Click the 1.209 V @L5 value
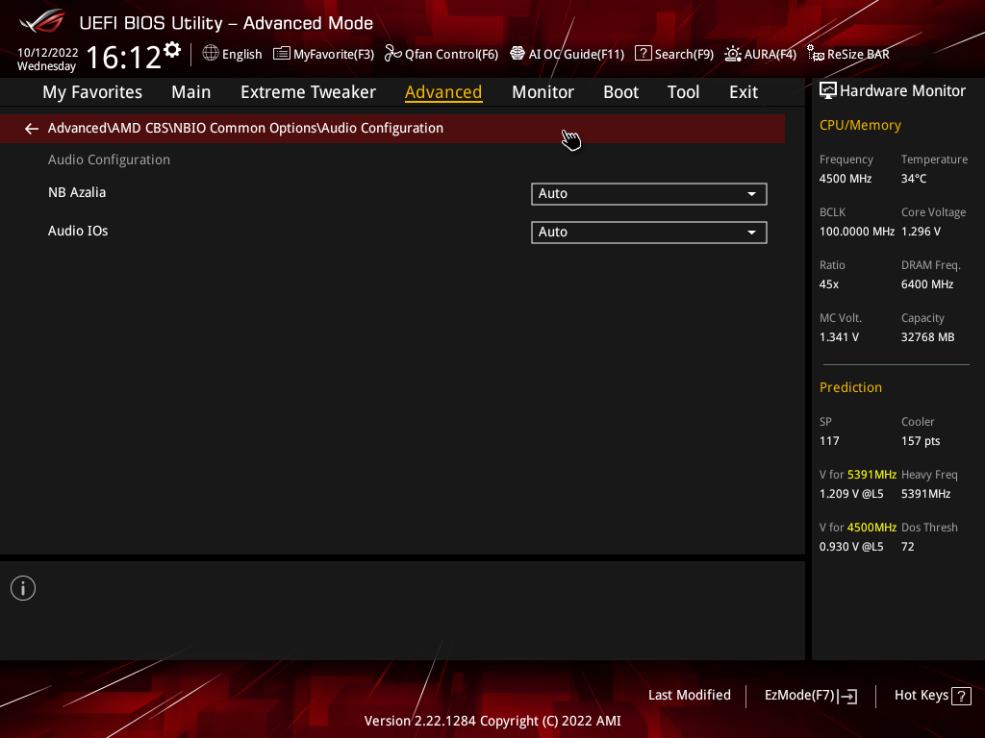 coord(851,494)
